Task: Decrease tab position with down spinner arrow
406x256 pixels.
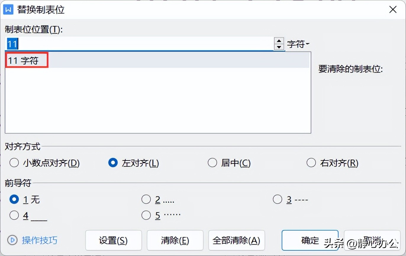Action: 279,47
